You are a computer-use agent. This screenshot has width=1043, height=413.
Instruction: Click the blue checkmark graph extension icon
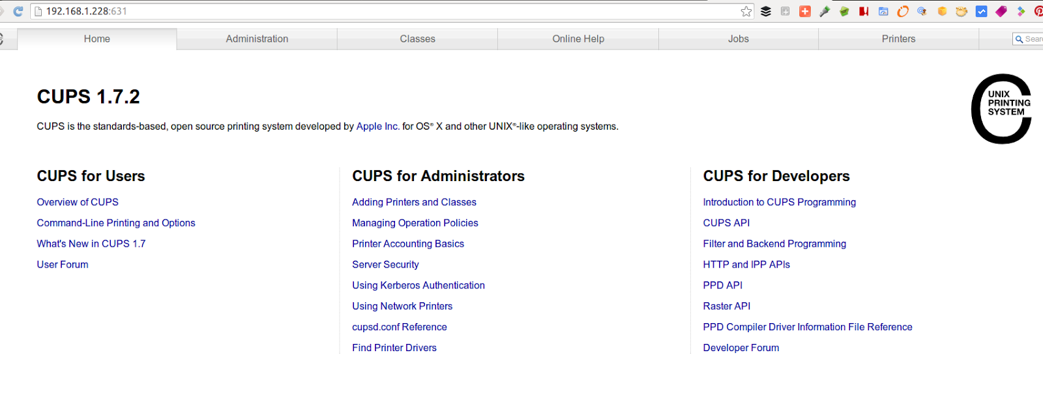981,11
